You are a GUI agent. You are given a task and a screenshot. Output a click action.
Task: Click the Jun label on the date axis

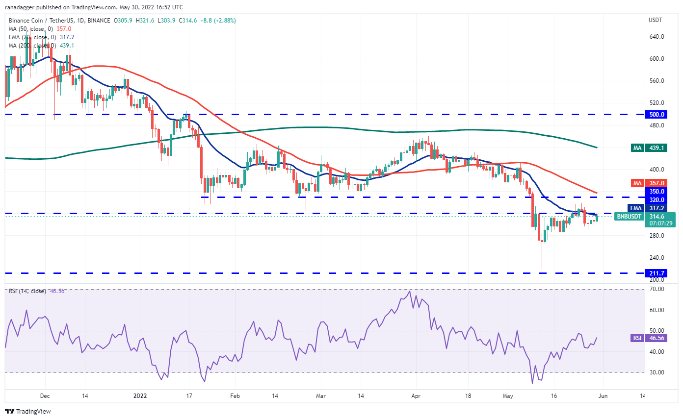(x=602, y=395)
